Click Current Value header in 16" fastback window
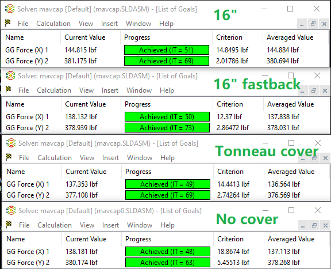This screenshot has height=269, width=331. pos(91,104)
